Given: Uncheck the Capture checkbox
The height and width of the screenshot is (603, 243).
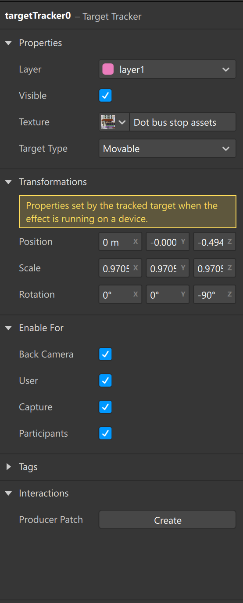Looking at the screenshot, I should [x=105, y=407].
